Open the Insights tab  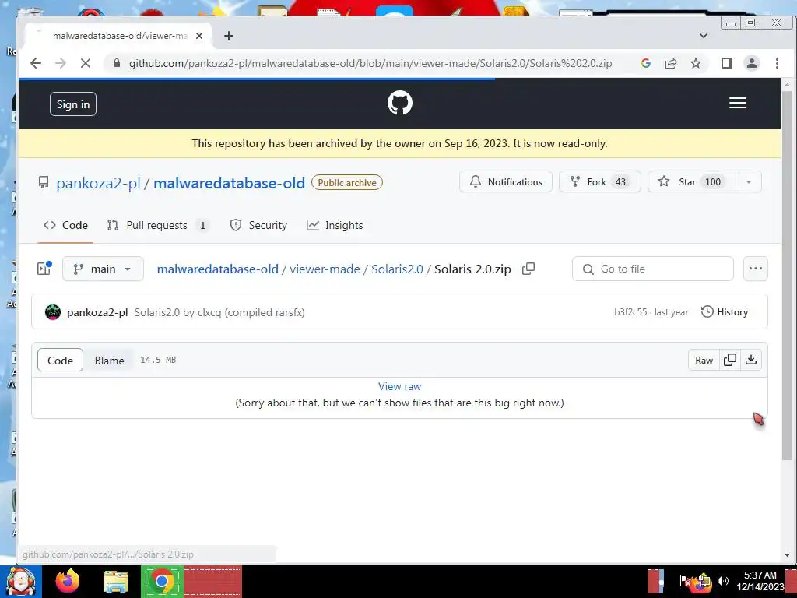pos(335,225)
